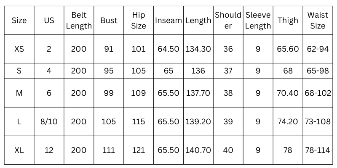Click the thigh value 74.20
337x168 pixels.
[288, 122]
